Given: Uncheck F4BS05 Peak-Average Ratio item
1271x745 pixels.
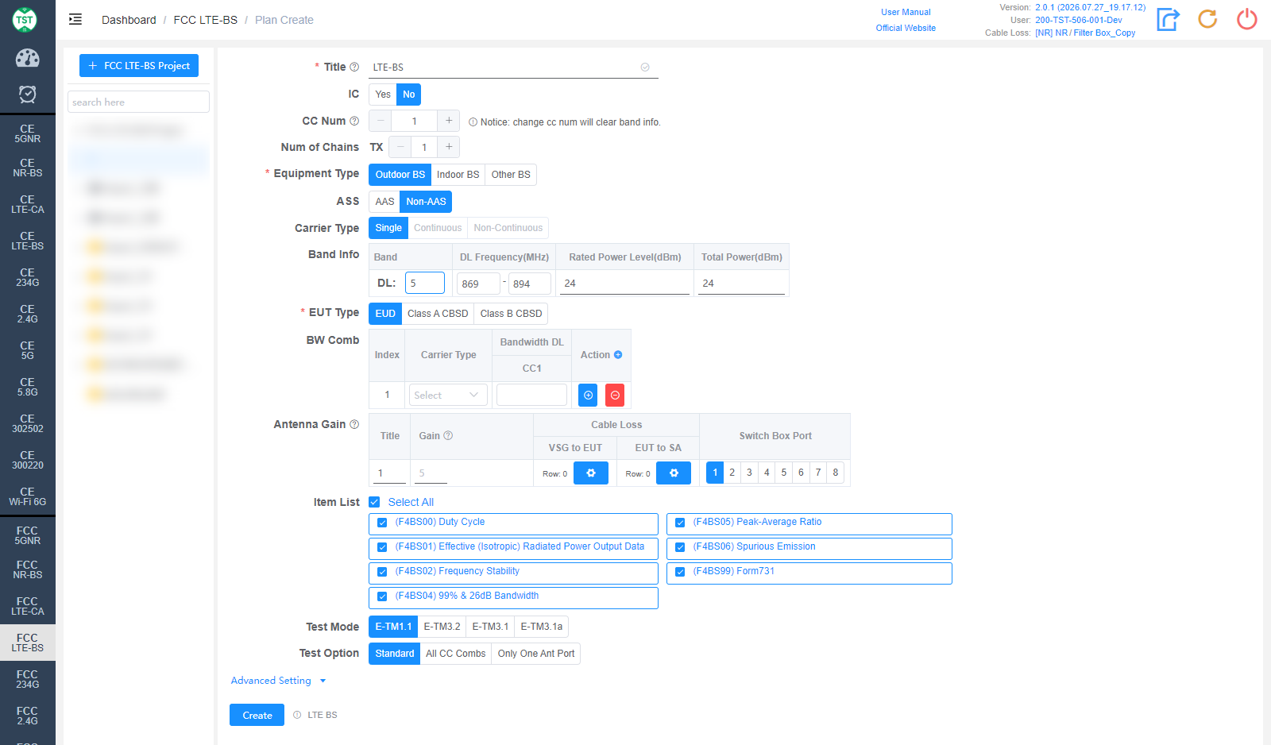Looking at the screenshot, I should click(x=680, y=523).
